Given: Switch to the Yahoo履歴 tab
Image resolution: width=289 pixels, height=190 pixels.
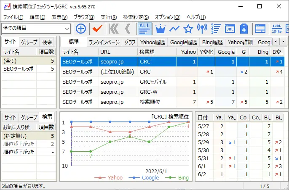Looking at the screenshot, I should click(x=153, y=42).
